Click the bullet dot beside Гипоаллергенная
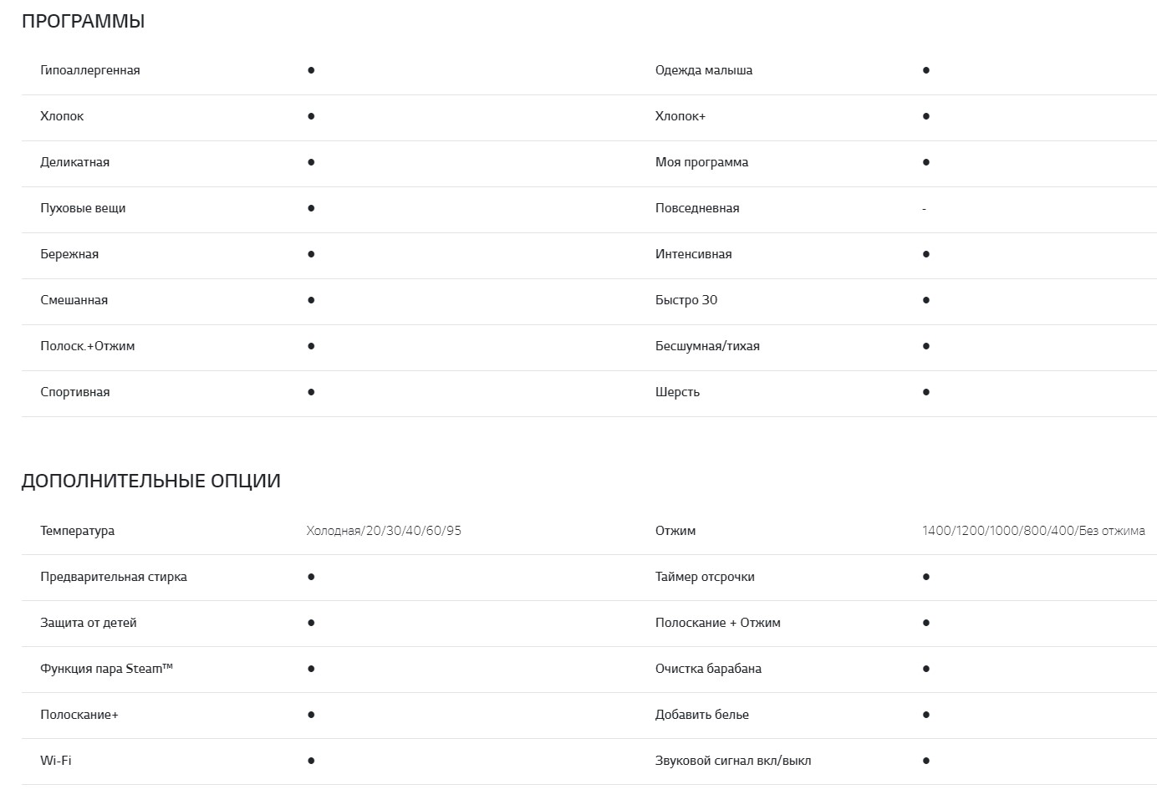Image resolution: width=1157 pixels, height=810 pixels. pyautogui.click(x=311, y=70)
